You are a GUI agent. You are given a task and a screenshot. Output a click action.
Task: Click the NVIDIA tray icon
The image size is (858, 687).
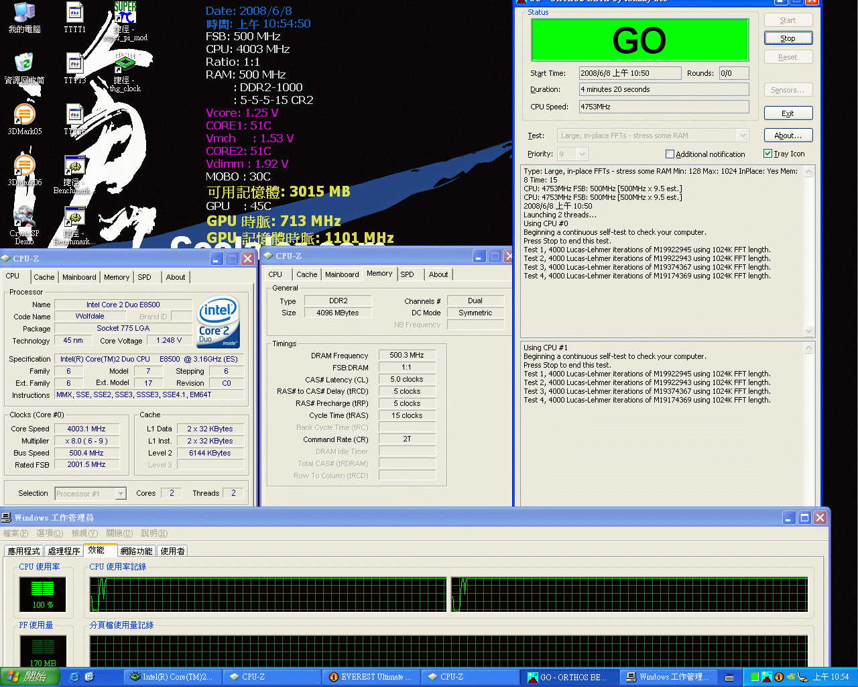tap(791, 677)
